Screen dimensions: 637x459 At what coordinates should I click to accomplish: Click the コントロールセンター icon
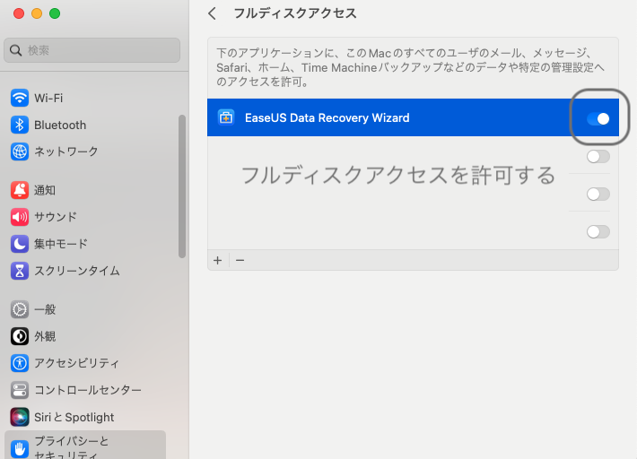pos(20,390)
